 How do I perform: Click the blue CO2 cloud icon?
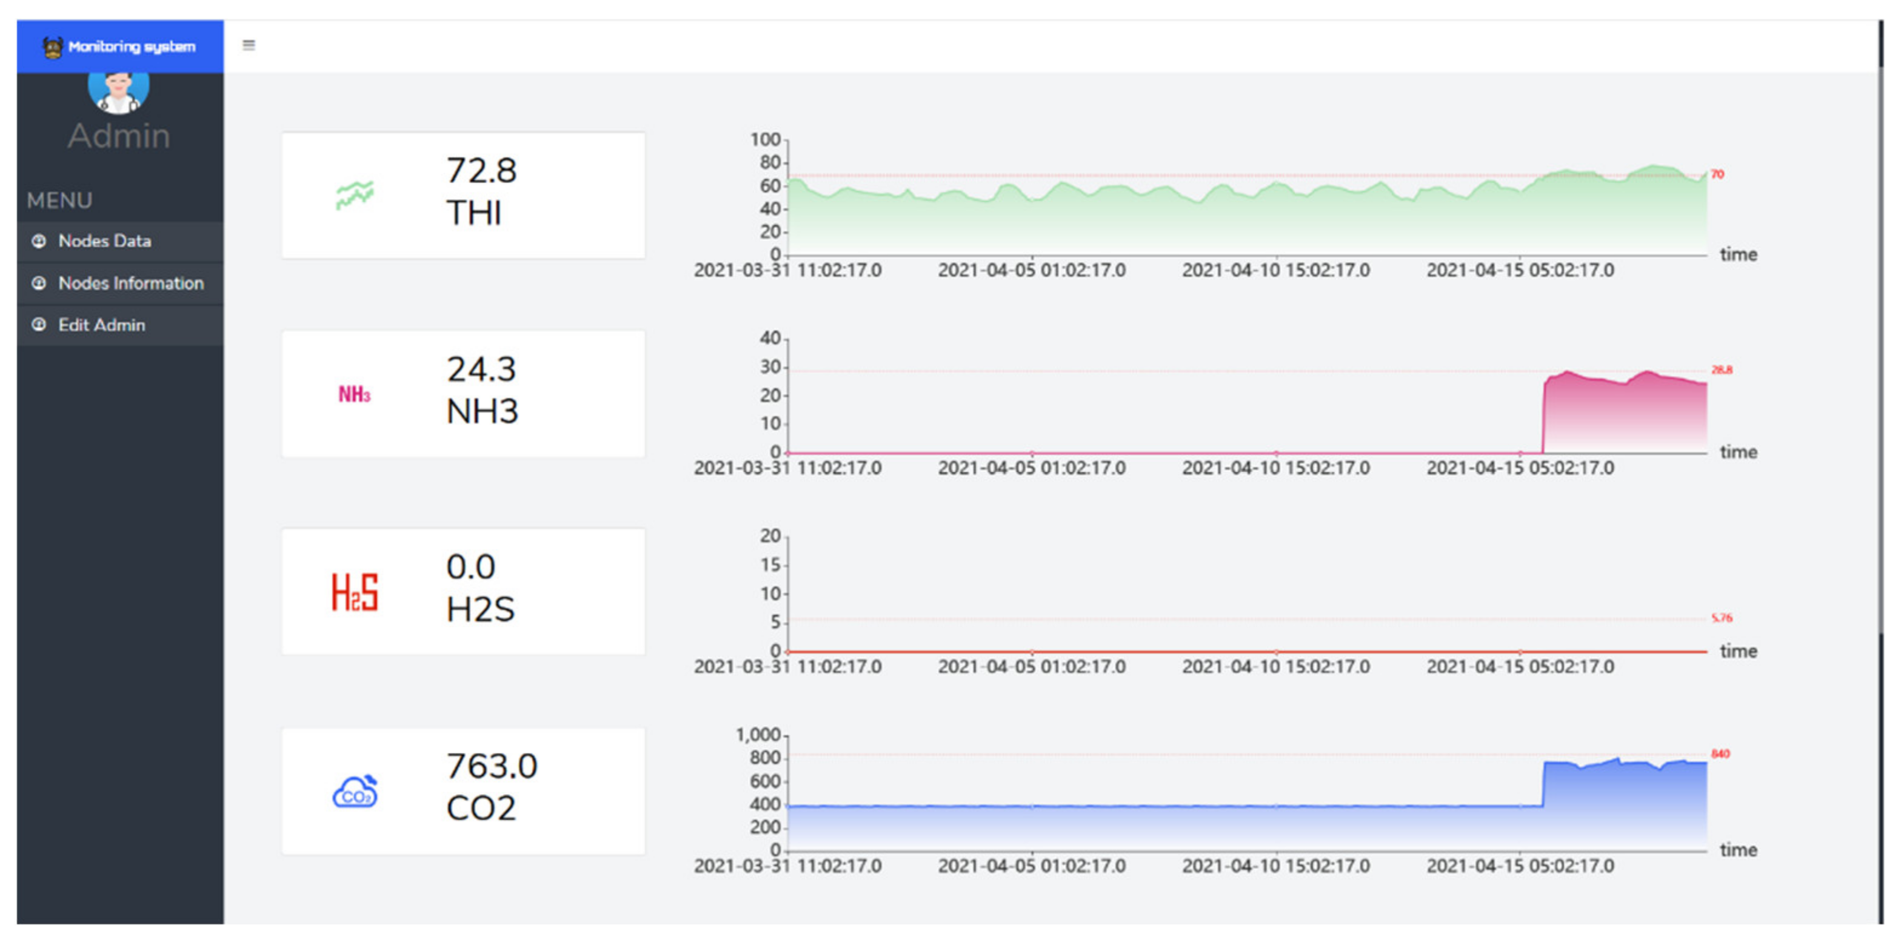(x=355, y=792)
